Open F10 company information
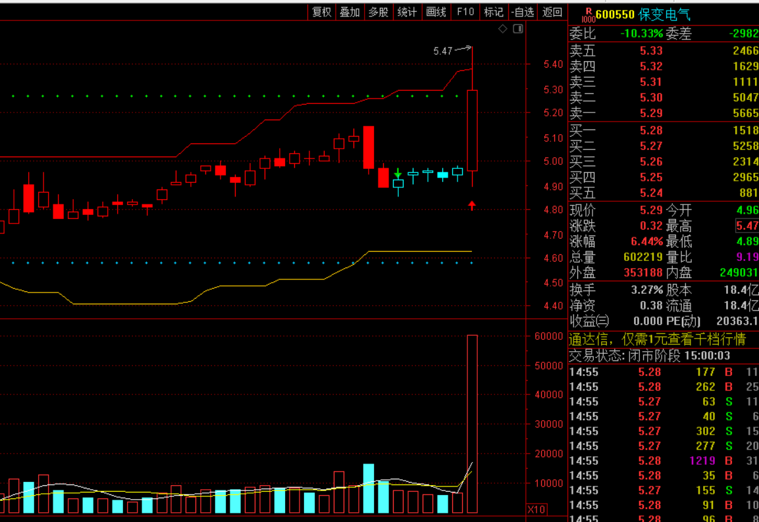 (465, 12)
